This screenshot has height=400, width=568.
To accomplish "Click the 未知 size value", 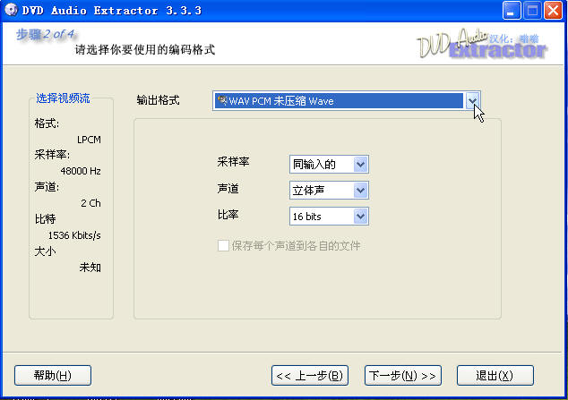I will point(90,268).
